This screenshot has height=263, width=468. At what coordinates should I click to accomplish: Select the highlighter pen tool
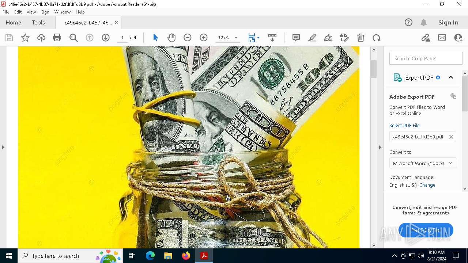point(312,38)
